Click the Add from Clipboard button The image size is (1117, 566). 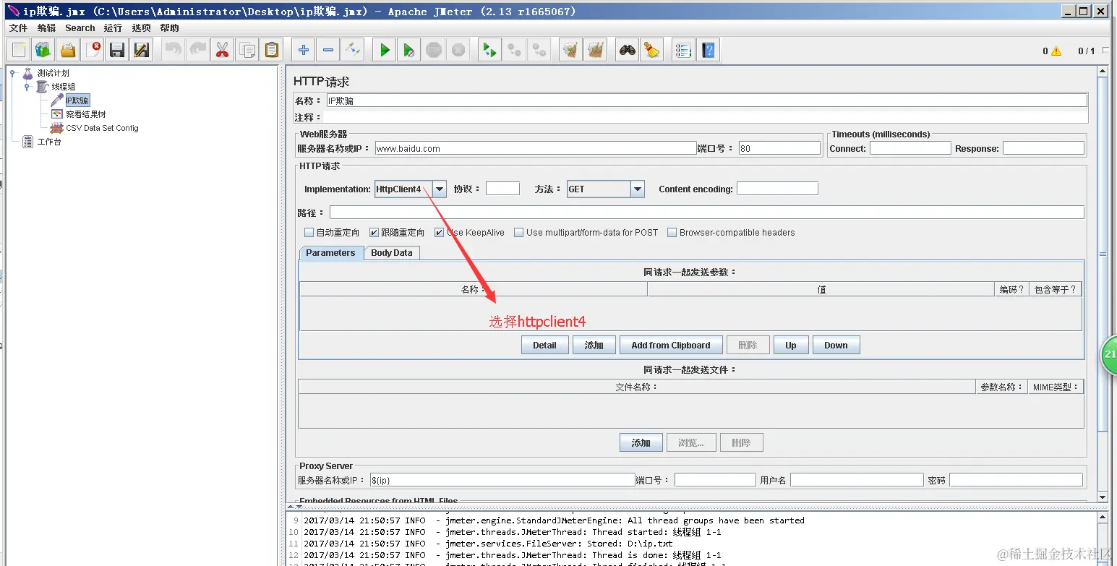point(671,345)
